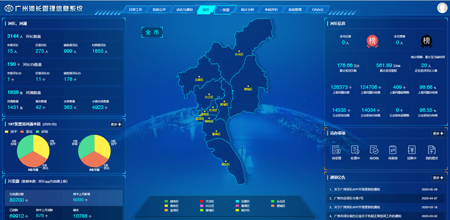The width and height of the screenshot is (450, 220).
Task: Open the 待受理 pending acceptance icon
Action: 336,150
